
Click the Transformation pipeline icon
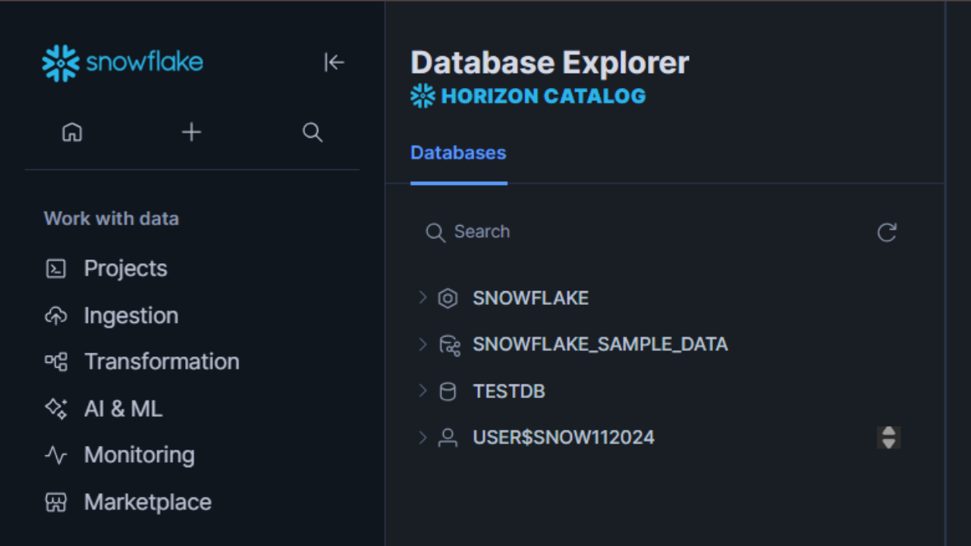(57, 362)
